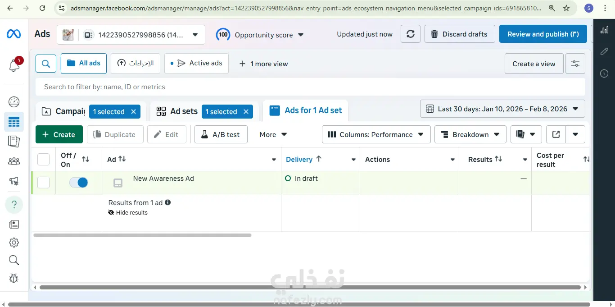The width and height of the screenshot is (615, 307).
Task: Open the settings gear icon in sidebar
Action: point(14,243)
